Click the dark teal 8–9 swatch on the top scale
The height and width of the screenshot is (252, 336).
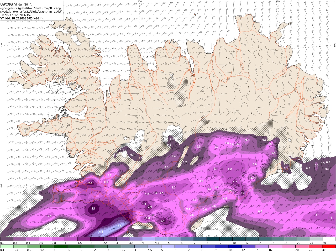[x=213, y=239]
